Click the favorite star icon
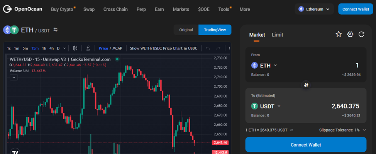 pyautogui.click(x=338, y=34)
